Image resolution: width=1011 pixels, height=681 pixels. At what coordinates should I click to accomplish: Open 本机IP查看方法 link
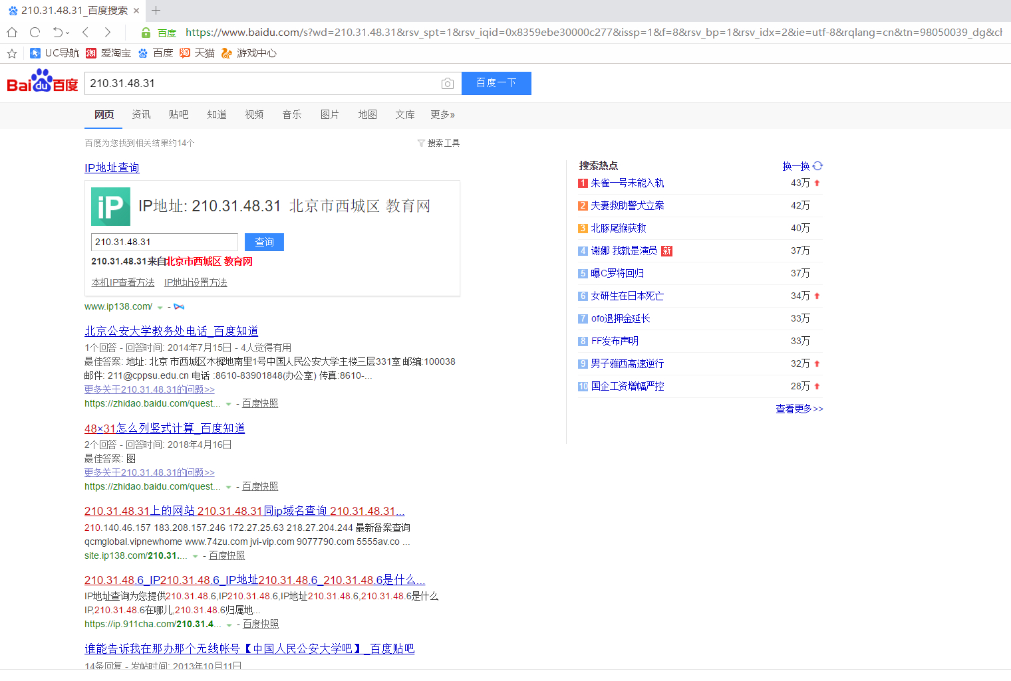point(123,283)
